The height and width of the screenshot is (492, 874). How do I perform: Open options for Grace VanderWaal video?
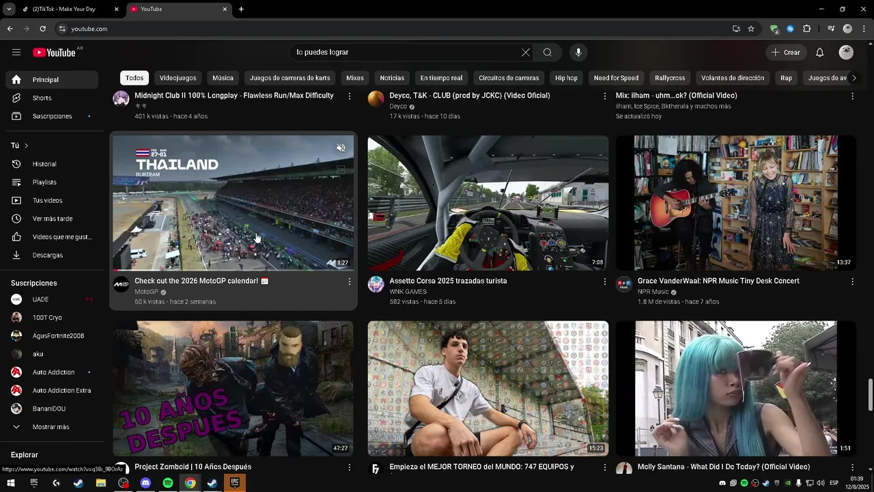coord(852,282)
